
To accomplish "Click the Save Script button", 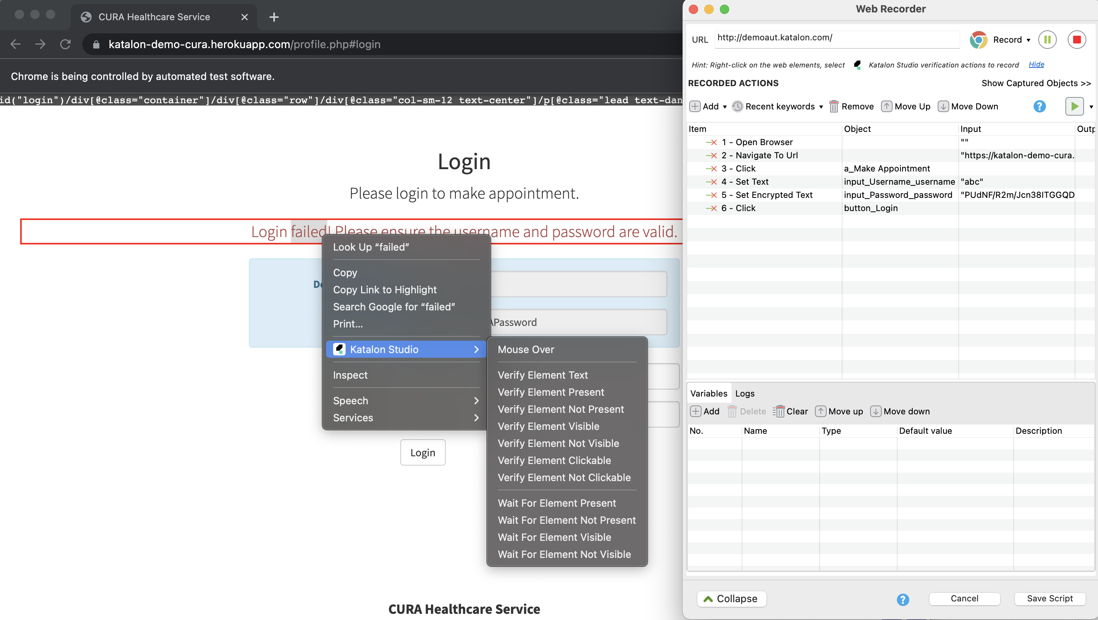I will tap(1050, 598).
